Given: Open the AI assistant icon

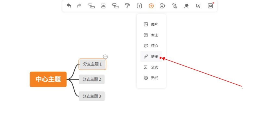Looking at the screenshot, I should 210,6.
